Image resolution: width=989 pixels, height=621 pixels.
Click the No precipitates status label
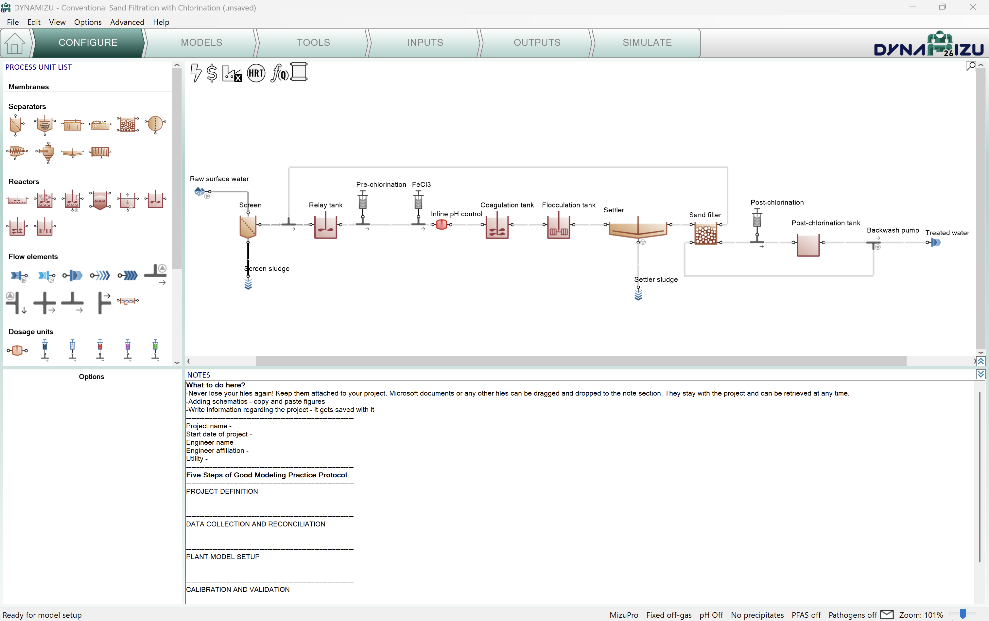[x=757, y=615]
